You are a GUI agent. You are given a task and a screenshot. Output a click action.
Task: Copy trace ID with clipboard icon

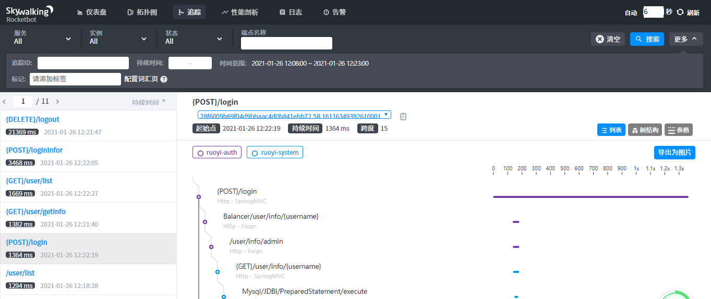(403, 116)
